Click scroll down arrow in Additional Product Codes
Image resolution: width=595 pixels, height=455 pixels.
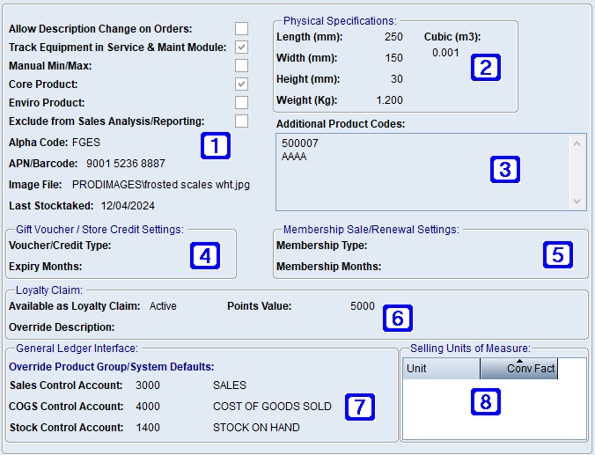[x=577, y=202]
